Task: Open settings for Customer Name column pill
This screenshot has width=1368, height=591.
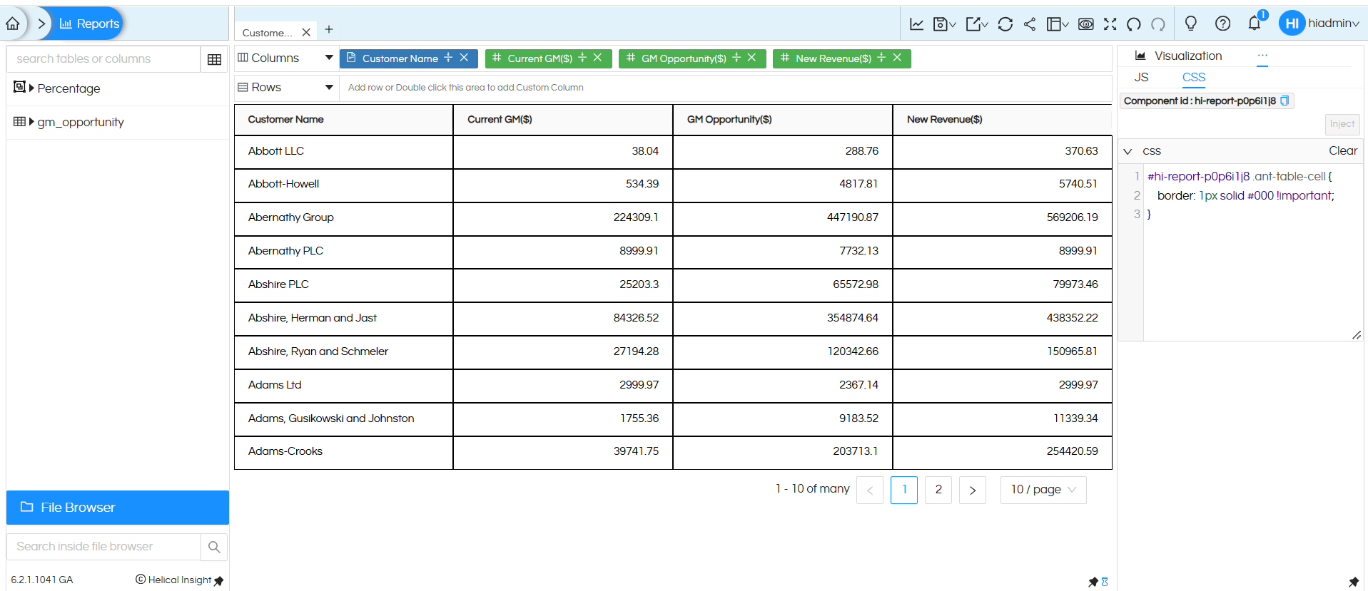Action: (448, 58)
